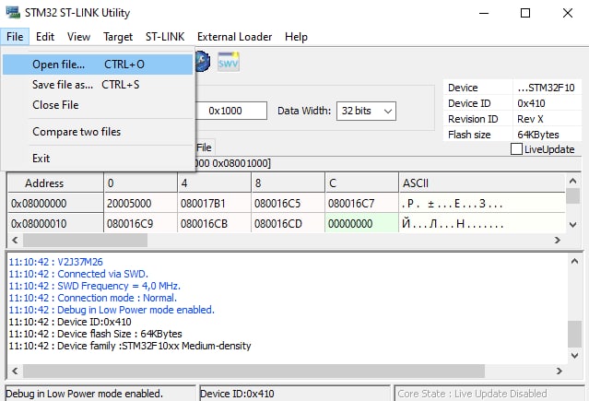Click log line Device flash Size : 64KBytes
The image size is (589, 401).
pyautogui.click(x=95, y=334)
